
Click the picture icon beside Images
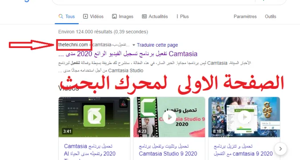click(x=114, y=16)
